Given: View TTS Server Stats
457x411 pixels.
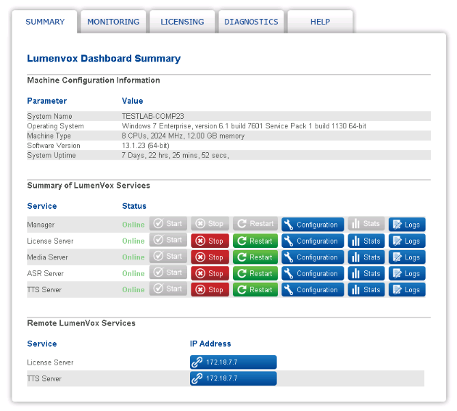Looking at the screenshot, I should tap(366, 290).
